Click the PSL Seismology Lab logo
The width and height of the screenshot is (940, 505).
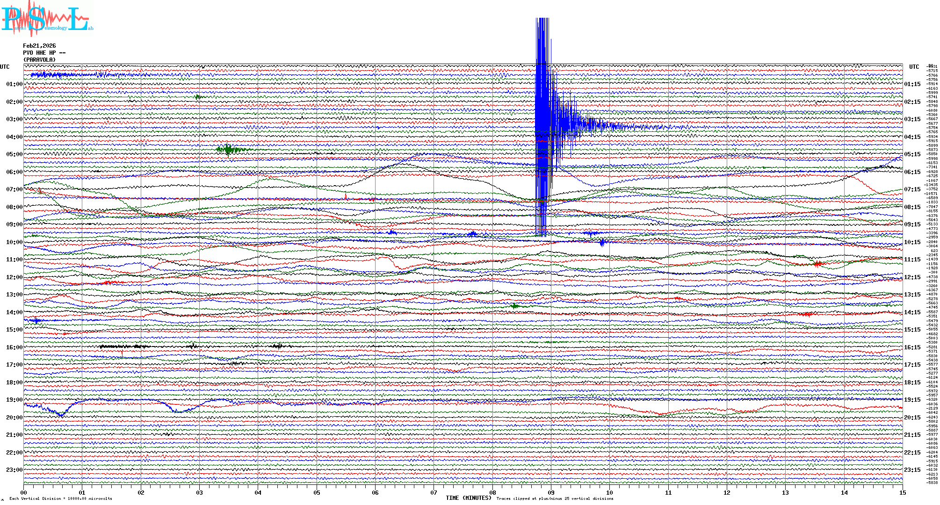(x=47, y=19)
